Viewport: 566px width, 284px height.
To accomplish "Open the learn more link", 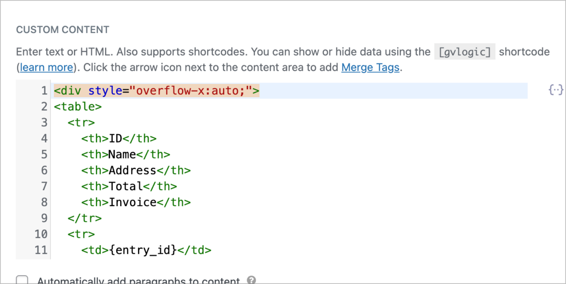I will click(x=47, y=67).
